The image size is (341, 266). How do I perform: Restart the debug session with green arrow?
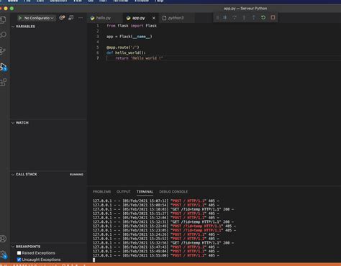(263, 17)
